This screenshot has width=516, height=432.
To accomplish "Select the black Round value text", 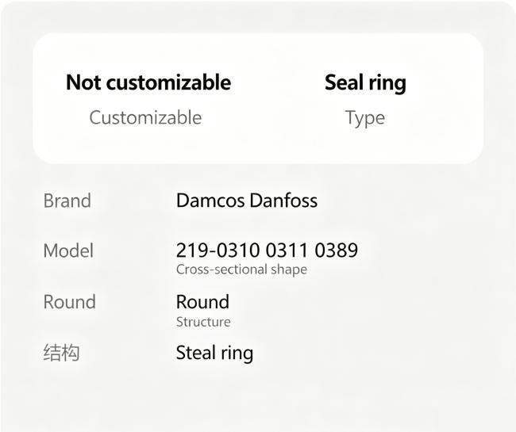I will point(202,301).
